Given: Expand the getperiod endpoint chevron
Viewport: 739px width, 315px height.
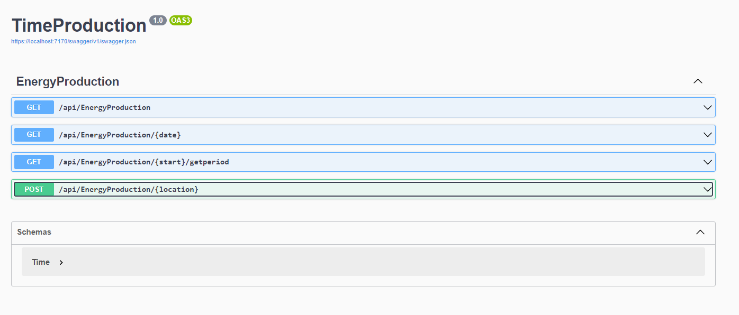Looking at the screenshot, I should 707,162.
